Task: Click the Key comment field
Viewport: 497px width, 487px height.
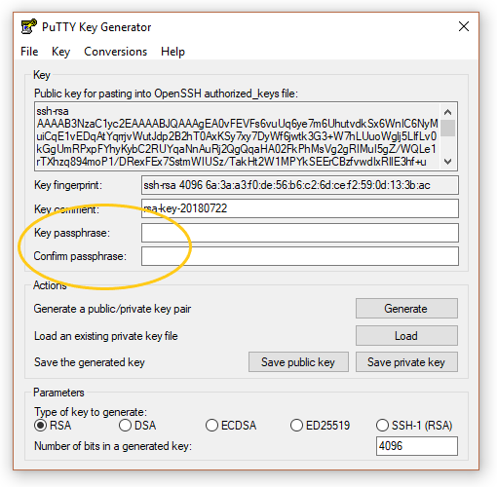Action: [300, 208]
